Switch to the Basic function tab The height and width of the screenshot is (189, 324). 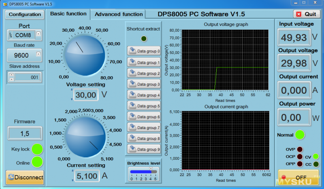[x=68, y=14]
